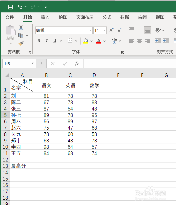This screenshot has height=205, width=176.
Task: Toggle Middle Align vertical alignment
Action: coord(140,30)
